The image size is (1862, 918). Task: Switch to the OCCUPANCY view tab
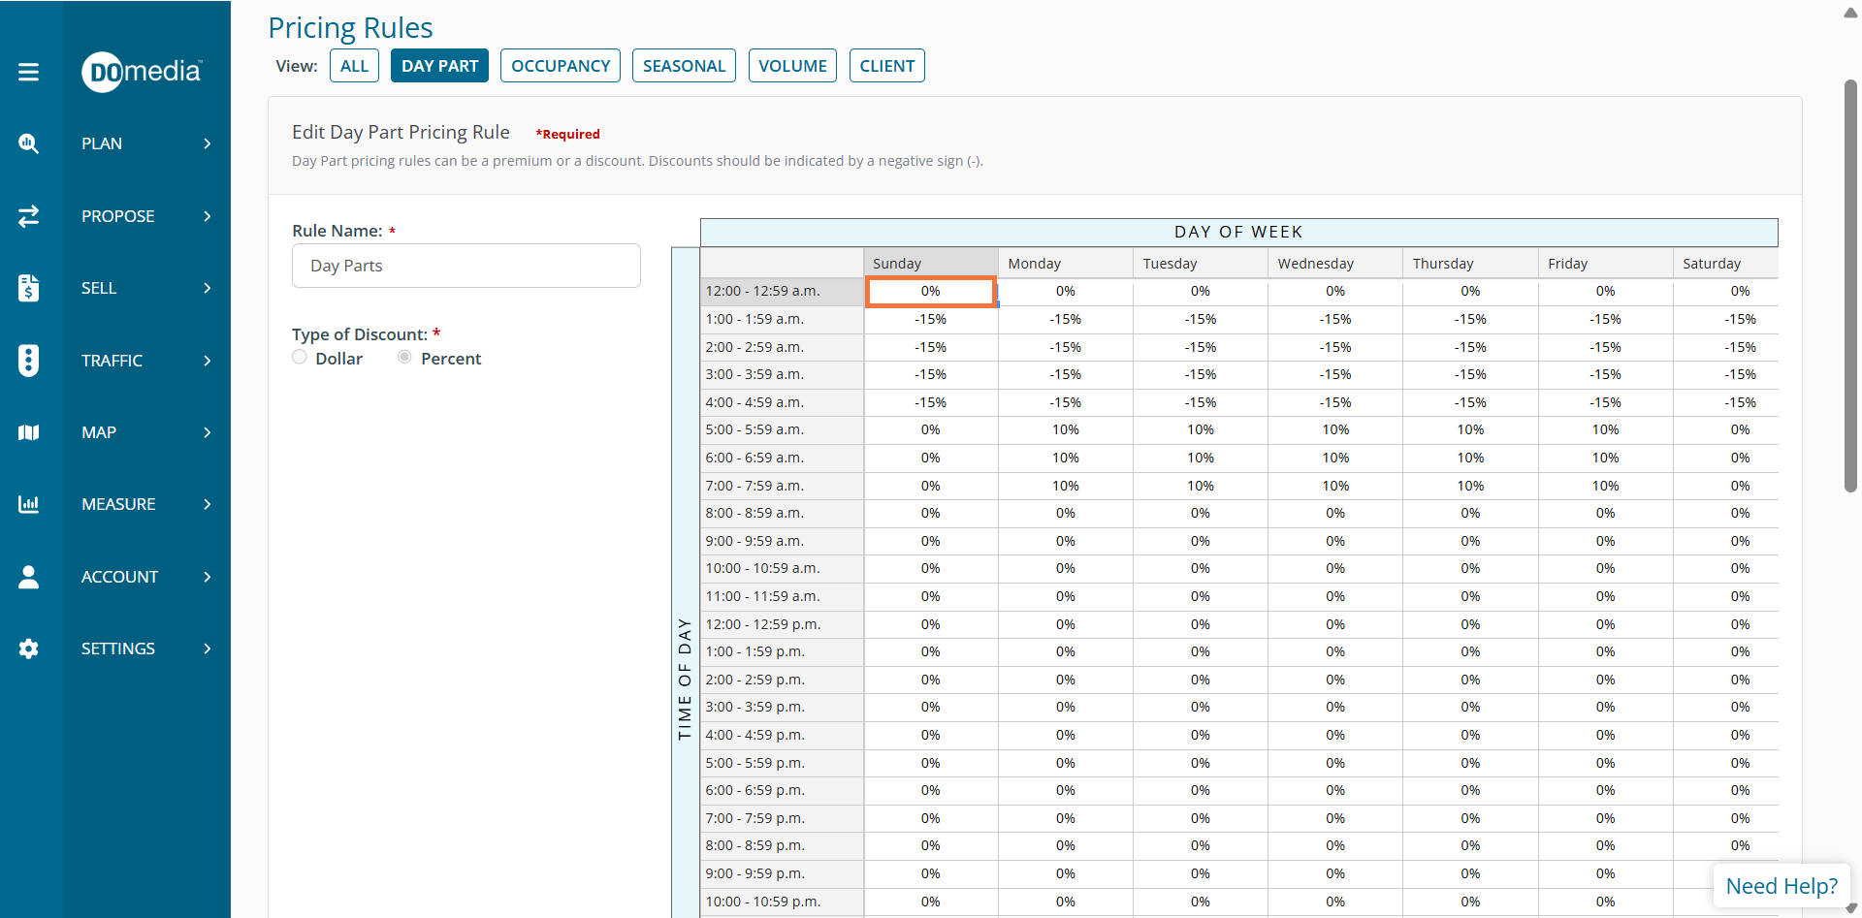tap(561, 66)
